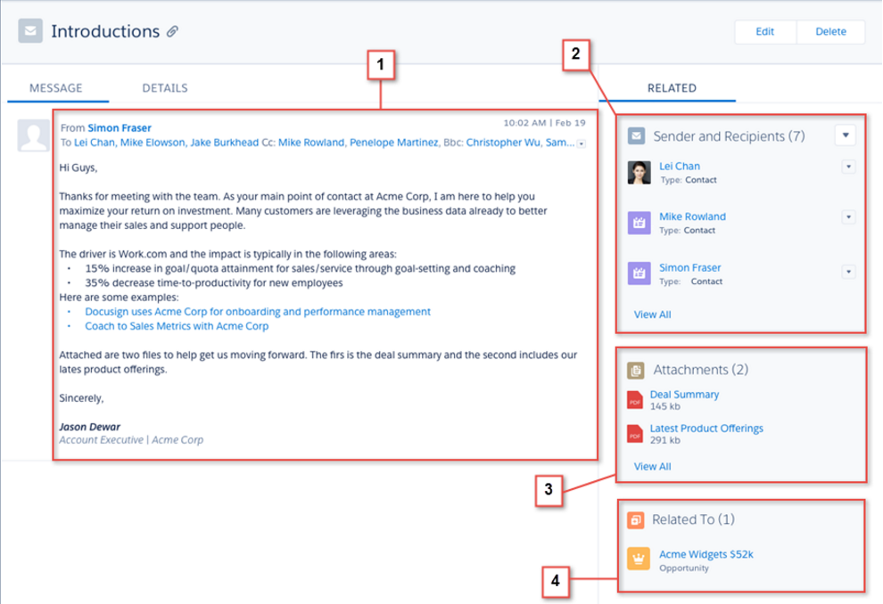Click the contact icon beside Simon Fraser
Screen dimensions: 883x604
(640, 273)
